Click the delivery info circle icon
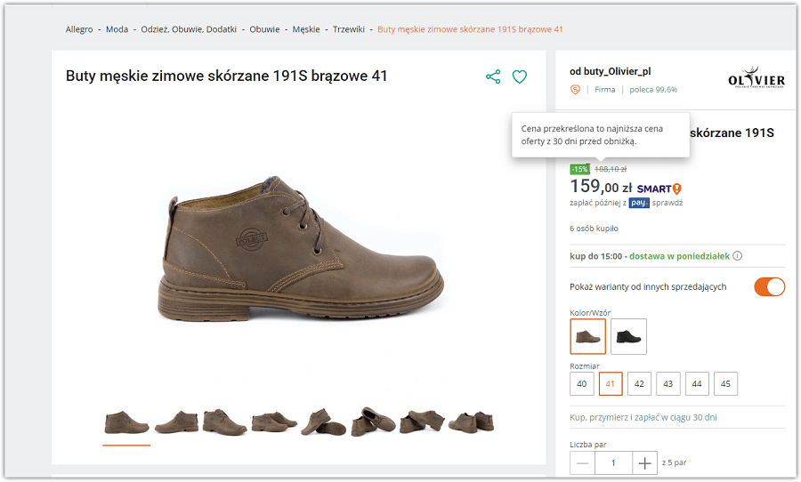This screenshot has width=801, height=482. click(737, 256)
